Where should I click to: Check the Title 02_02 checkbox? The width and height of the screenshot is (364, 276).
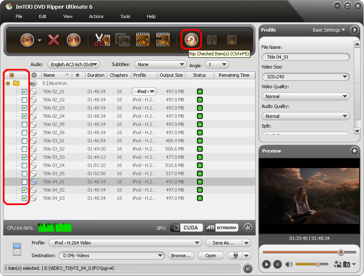click(24, 100)
